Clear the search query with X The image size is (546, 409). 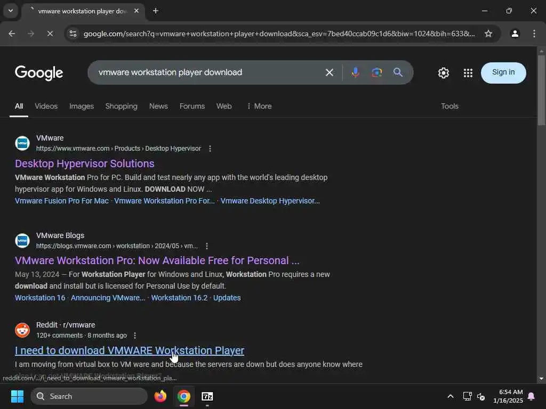(330, 72)
